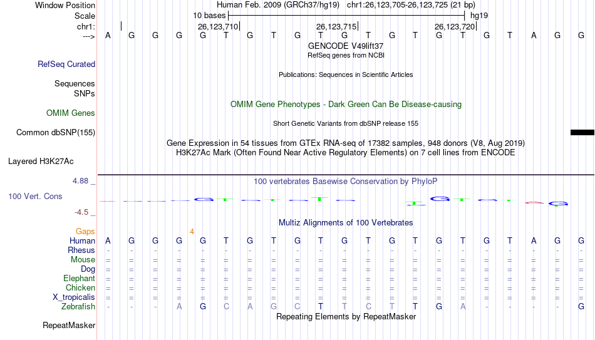Select the X_tropicalis alignment row label
This screenshot has height=340, width=595.
click(74, 297)
